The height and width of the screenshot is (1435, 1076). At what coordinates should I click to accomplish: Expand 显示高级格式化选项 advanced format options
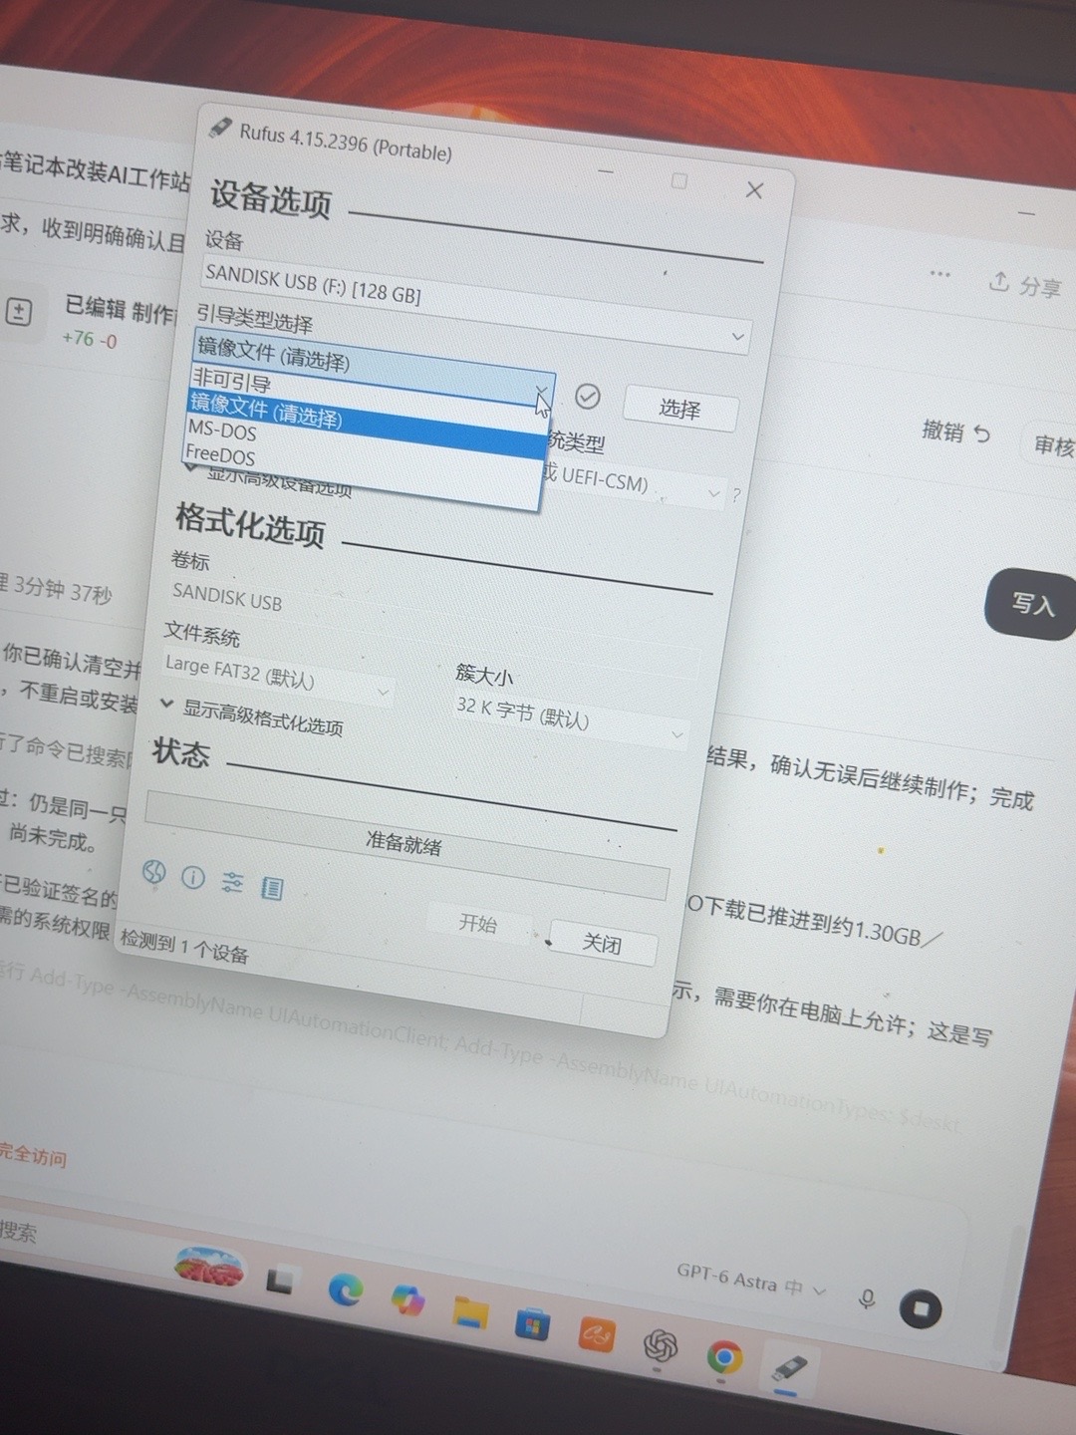252,716
